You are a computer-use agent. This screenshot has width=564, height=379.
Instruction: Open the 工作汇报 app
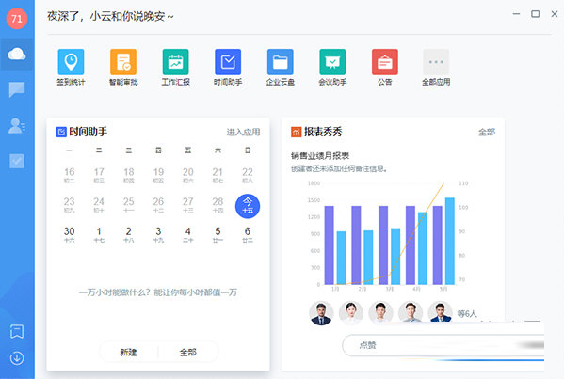(x=175, y=68)
